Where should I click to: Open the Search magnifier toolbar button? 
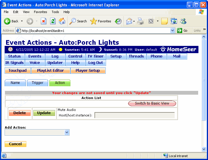pyautogui.click(x=78, y=21)
